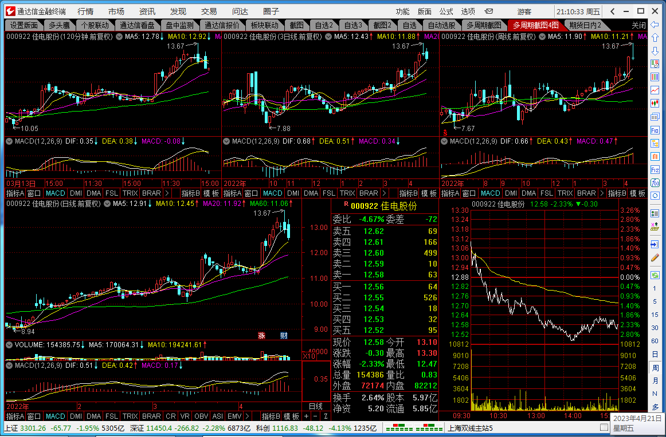
Task: Click the checklist icon with checkmark in sidebar
Action: (655, 64)
